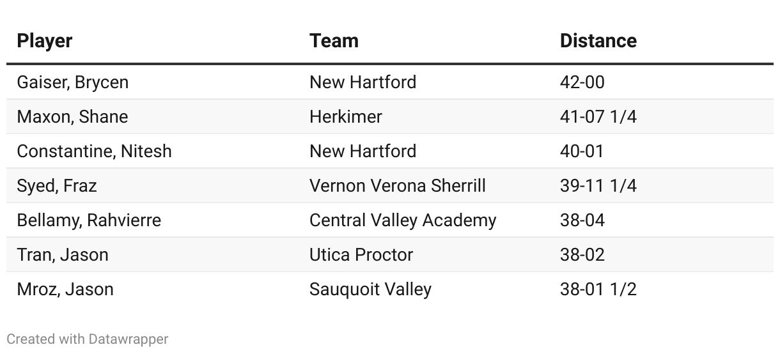
Task: Select the 39-11 1/4 distance value
Action: (x=598, y=186)
